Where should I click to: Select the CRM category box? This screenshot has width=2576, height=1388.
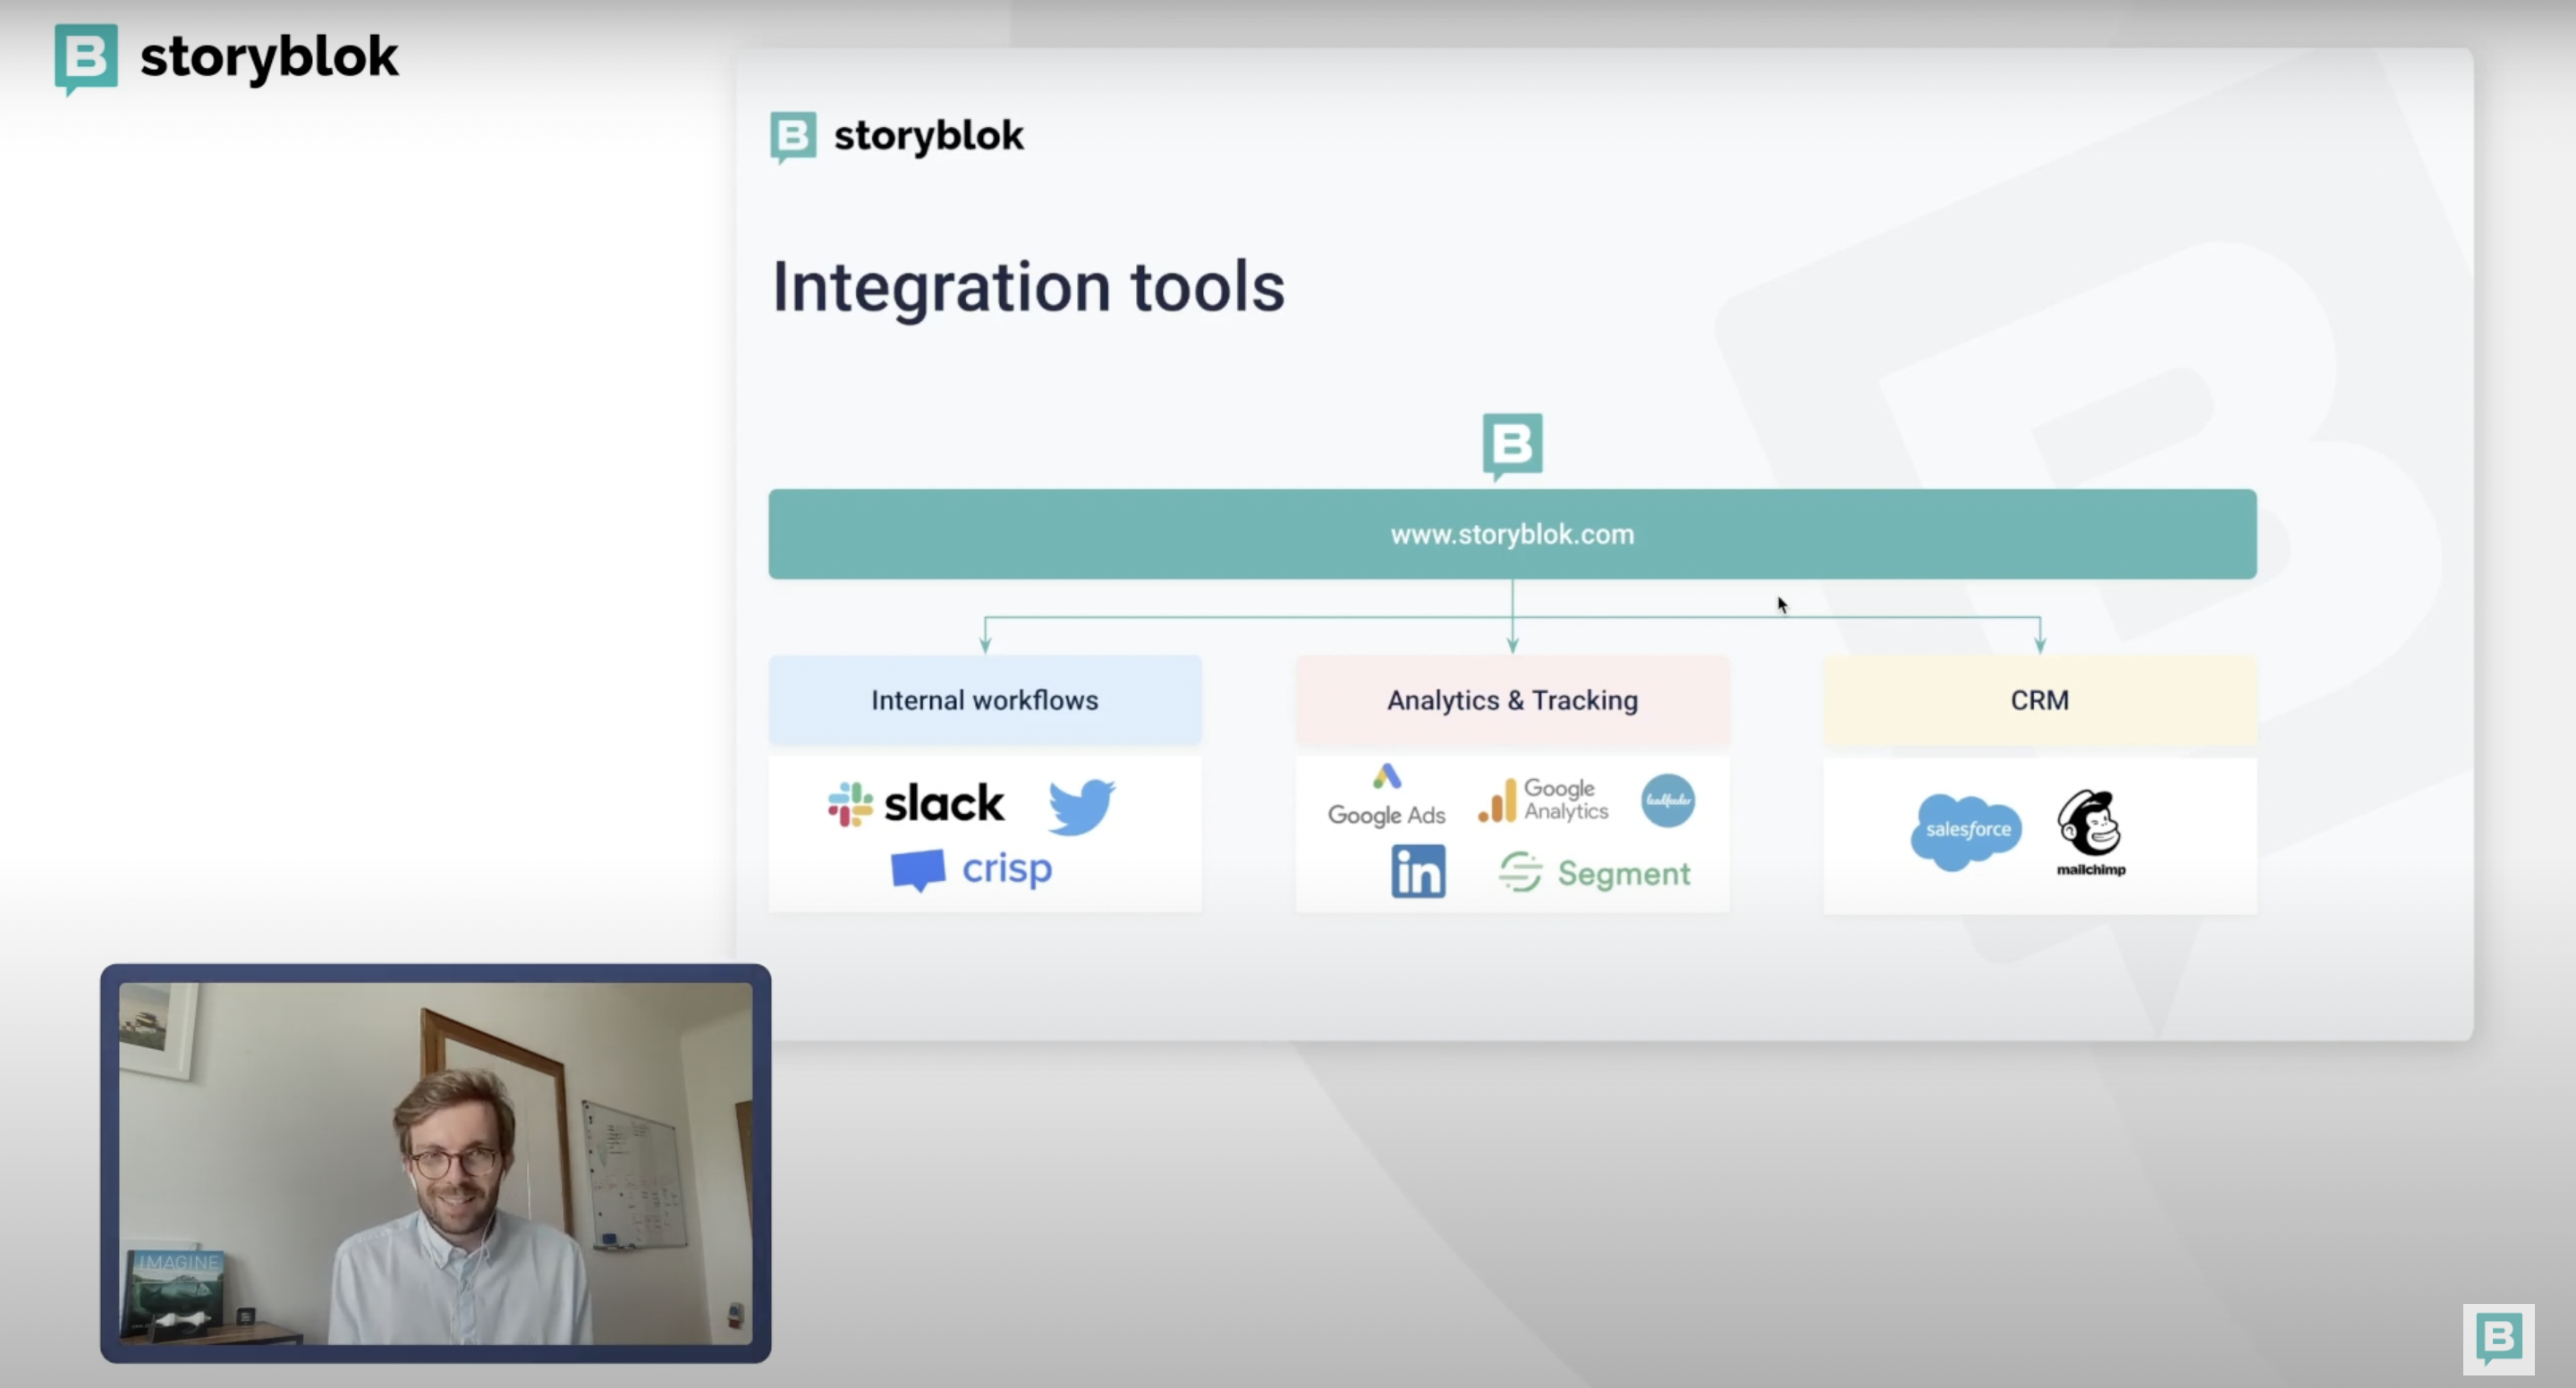[x=2040, y=700]
